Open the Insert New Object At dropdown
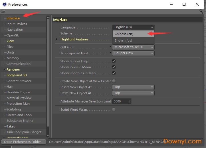 coord(133,87)
